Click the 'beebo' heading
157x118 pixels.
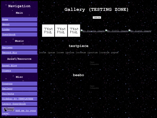[78, 75]
